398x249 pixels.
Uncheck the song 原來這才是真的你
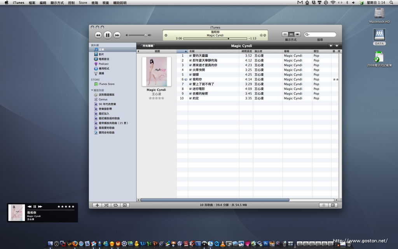point(190,65)
